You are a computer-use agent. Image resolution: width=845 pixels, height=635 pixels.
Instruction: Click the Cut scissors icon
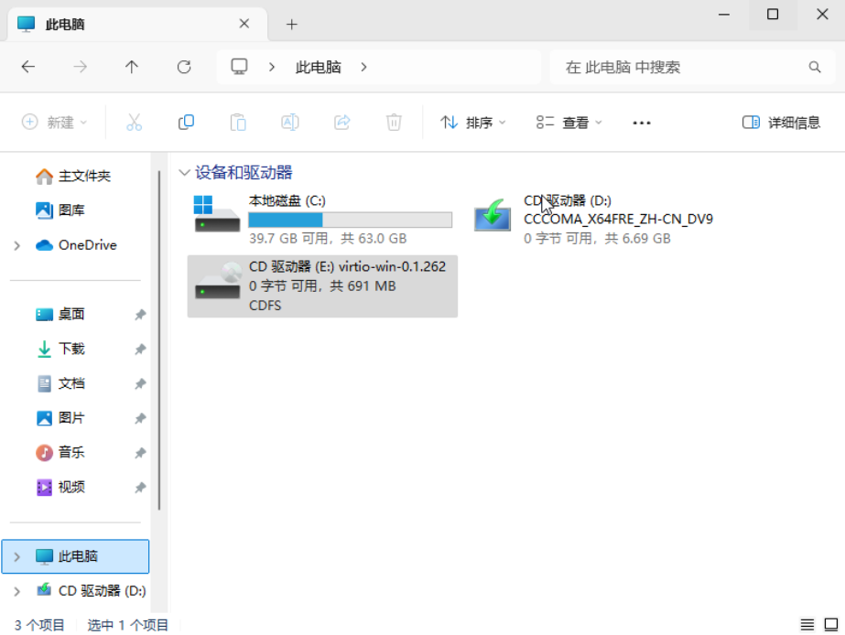point(134,122)
